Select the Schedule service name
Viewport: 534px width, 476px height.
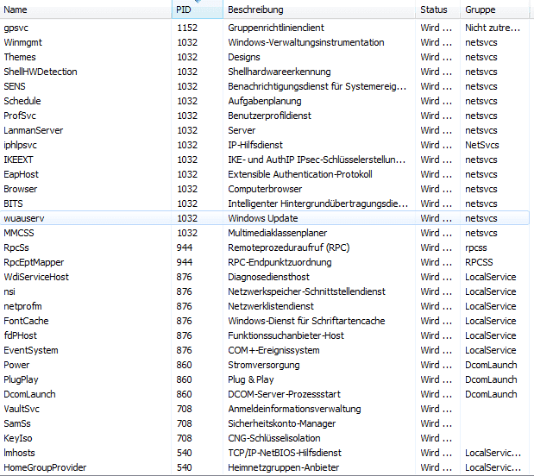[22, 101]
